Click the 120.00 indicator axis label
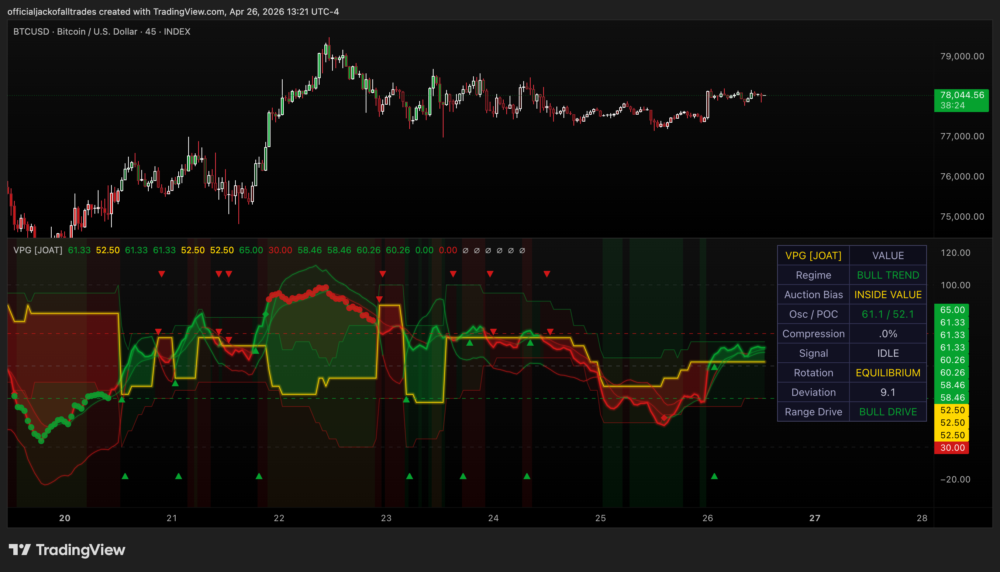 pos(955,252)
